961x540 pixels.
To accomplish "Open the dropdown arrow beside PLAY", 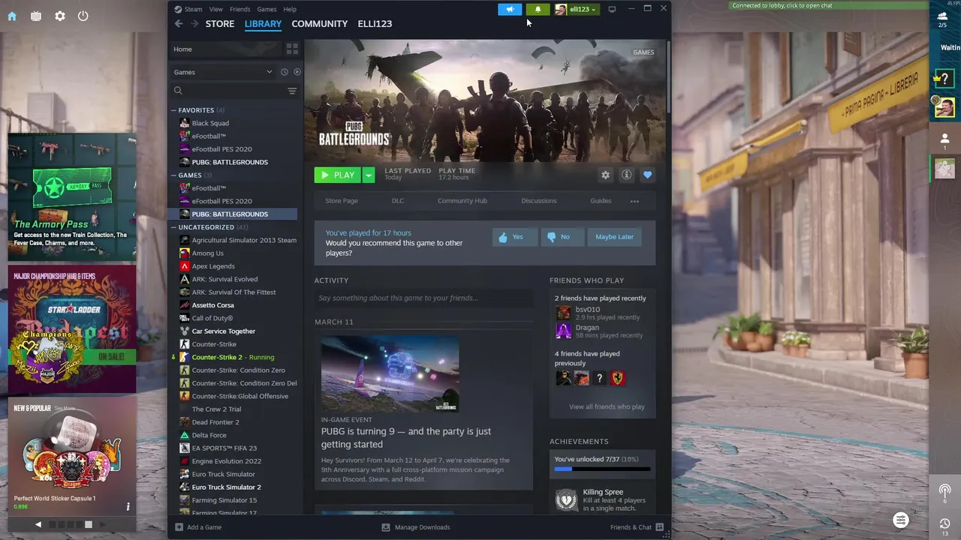I will pos(368,175).
